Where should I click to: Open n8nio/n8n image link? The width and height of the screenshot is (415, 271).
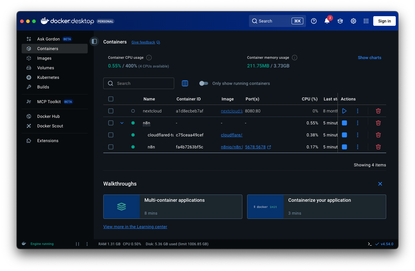point(232,147)
